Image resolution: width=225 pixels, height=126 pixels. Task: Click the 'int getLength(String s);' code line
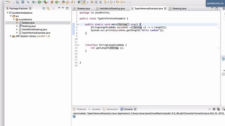[x=107, y=48]
